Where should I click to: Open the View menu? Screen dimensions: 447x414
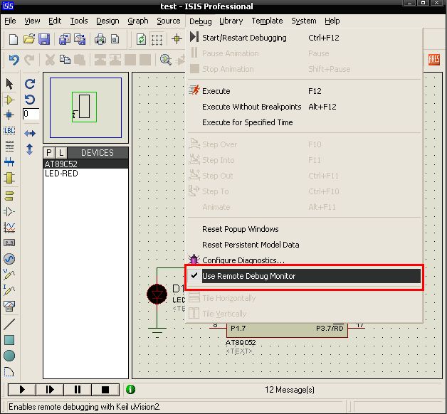32,21
